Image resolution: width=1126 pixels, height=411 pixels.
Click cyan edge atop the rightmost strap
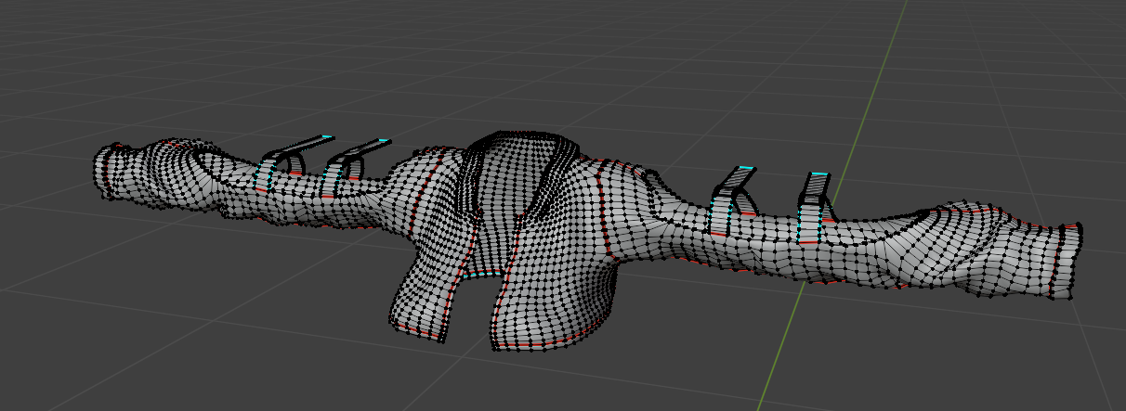(818, 173)
